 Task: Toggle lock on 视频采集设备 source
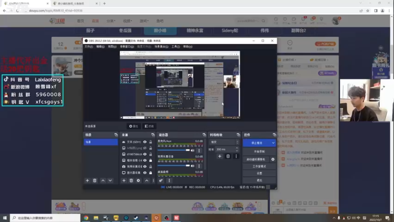151,166
